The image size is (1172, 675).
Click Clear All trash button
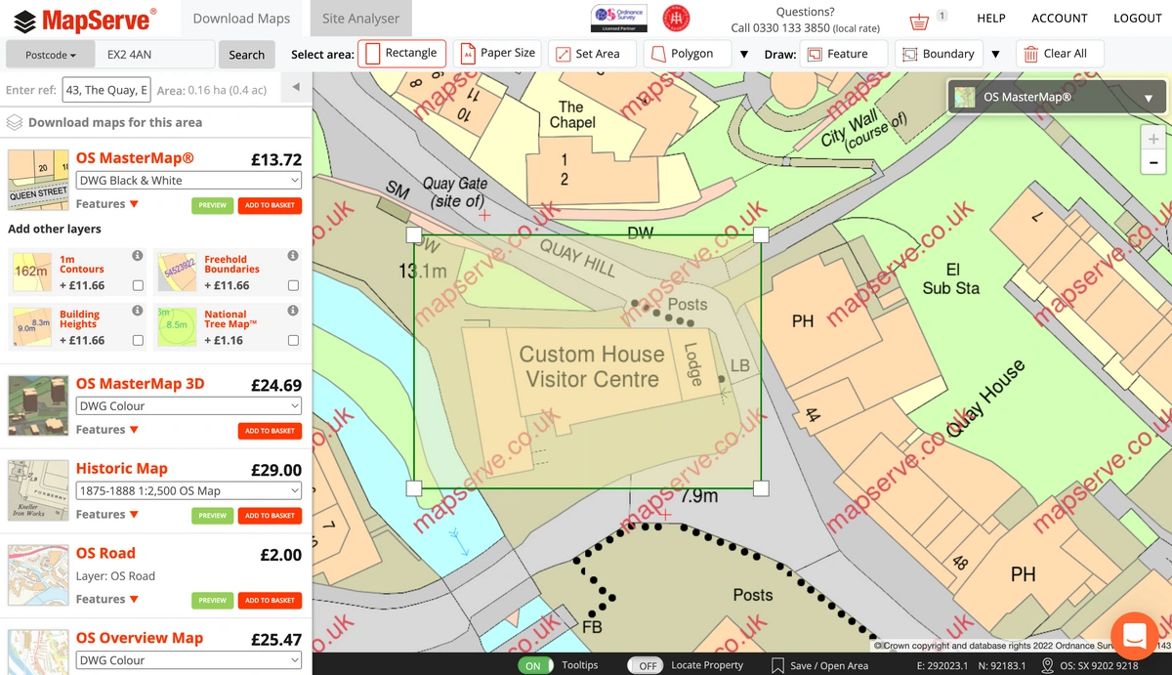tap(1060, 54)
